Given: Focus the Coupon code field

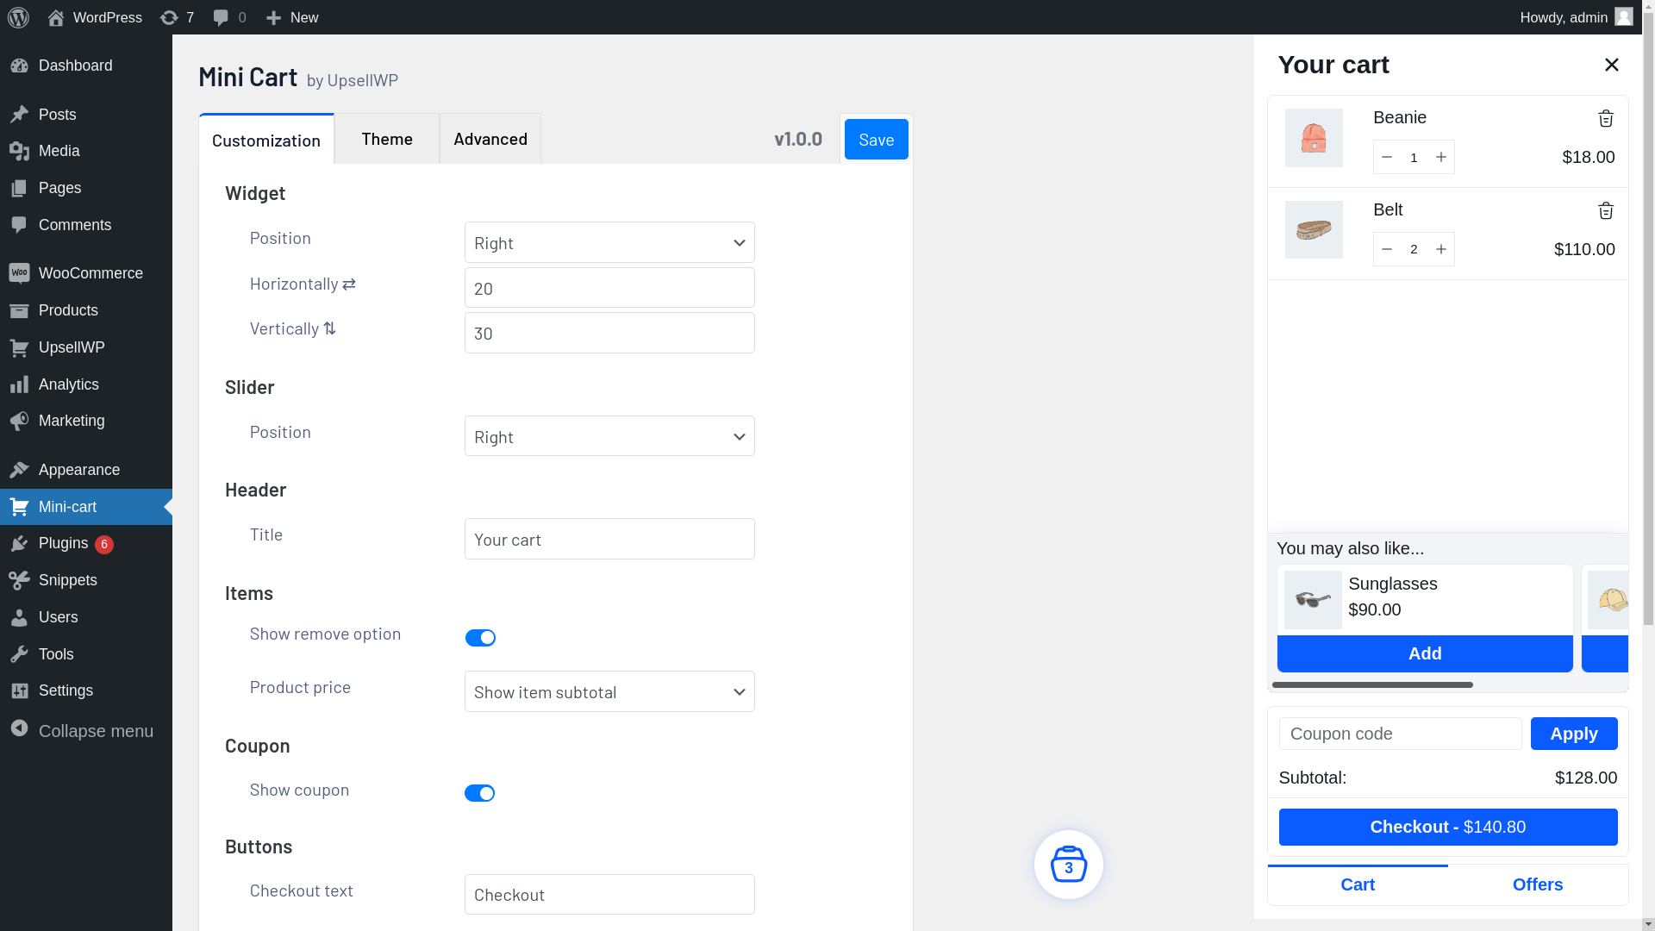Looking at the screenshot, I should (1401, 734).
